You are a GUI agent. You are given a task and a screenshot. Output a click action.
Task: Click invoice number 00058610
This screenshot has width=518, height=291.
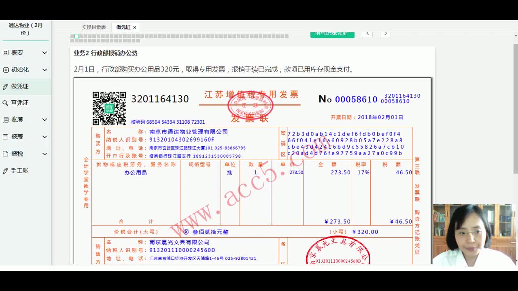click(x=356, y=99)
